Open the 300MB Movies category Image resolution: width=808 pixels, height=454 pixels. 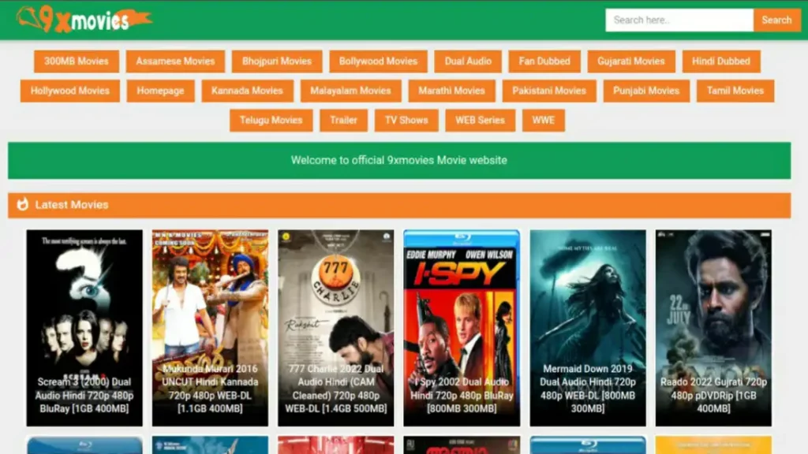tap(77, 61)
